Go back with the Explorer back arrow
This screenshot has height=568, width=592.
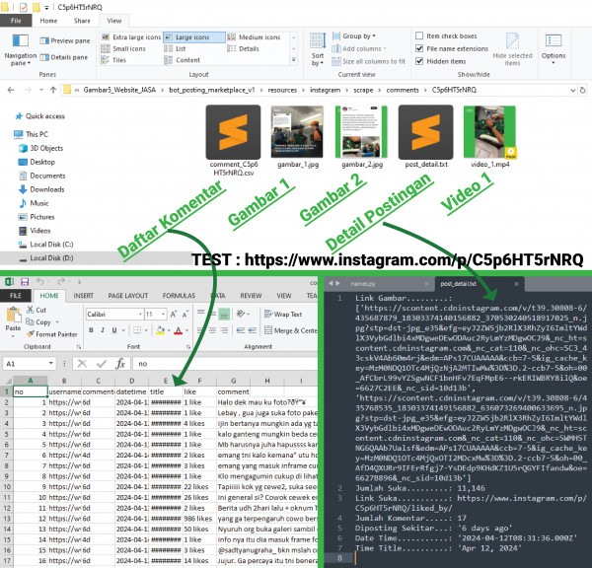(x=11, y=90)
